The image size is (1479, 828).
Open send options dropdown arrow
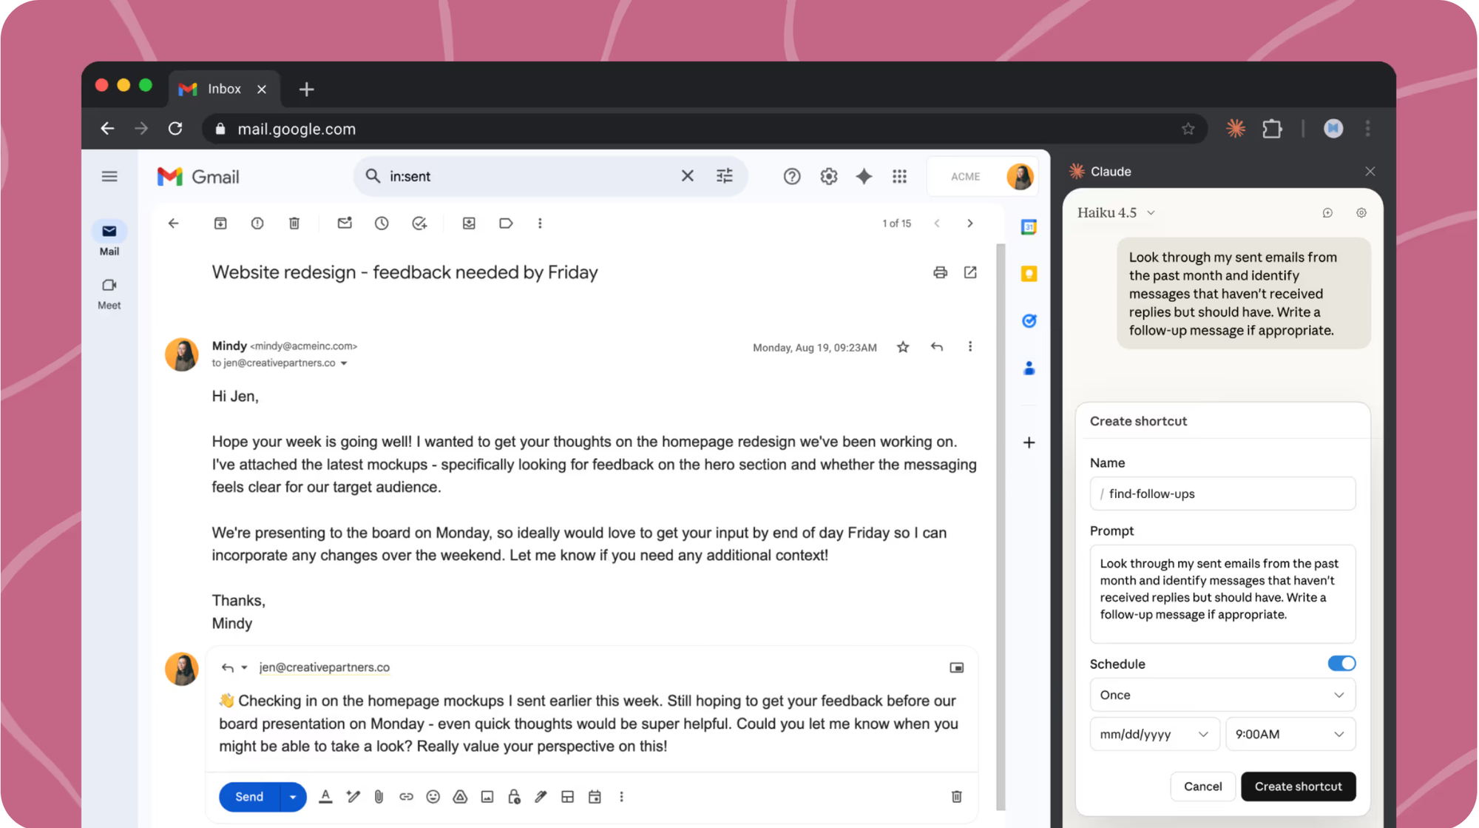pos(293,797)
